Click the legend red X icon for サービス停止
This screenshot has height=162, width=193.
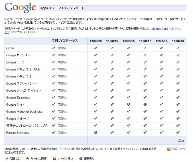(x=54, y=159)
